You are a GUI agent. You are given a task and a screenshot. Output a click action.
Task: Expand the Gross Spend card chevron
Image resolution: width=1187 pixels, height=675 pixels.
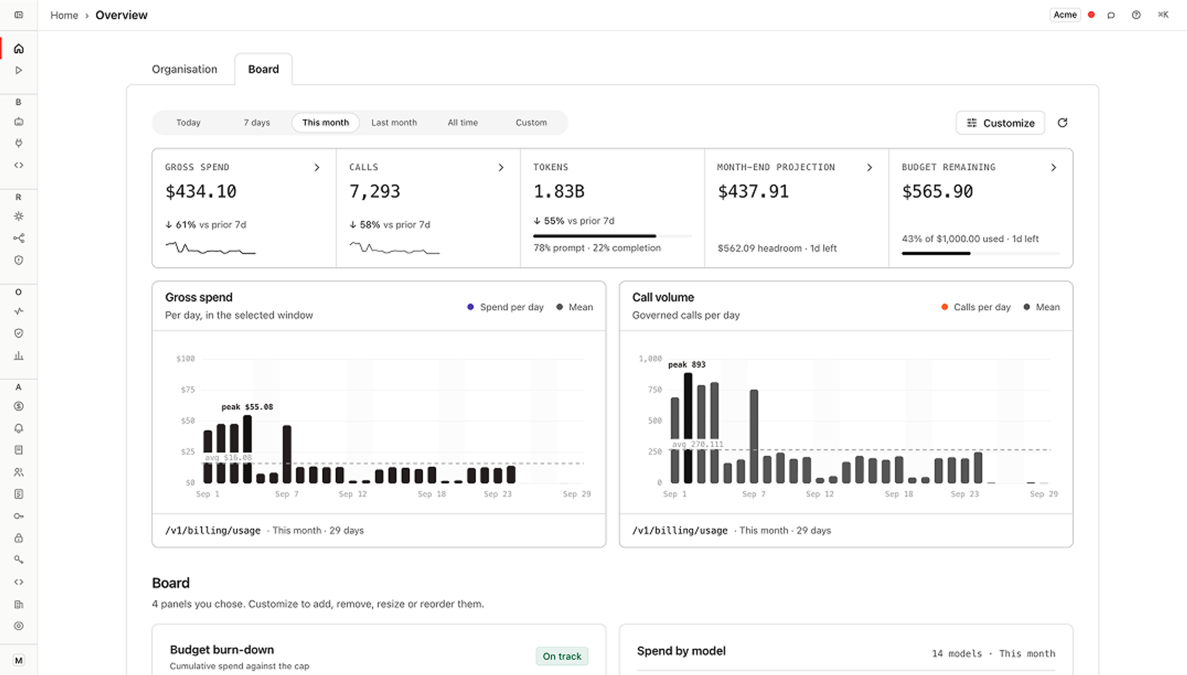317,168
